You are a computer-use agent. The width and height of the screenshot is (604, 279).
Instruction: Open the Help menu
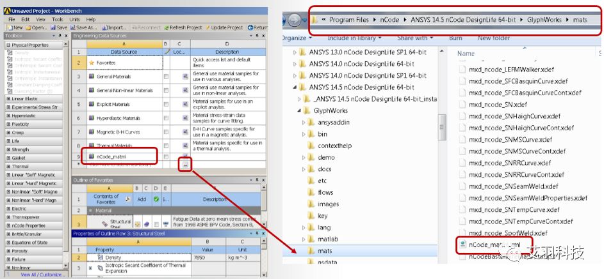91,19
